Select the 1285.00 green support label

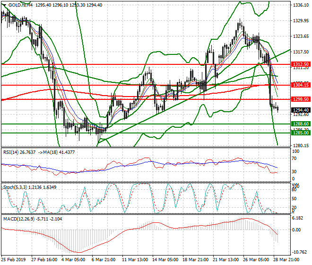301,132
